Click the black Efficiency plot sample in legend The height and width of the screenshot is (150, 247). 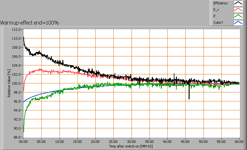coord(238,3)
